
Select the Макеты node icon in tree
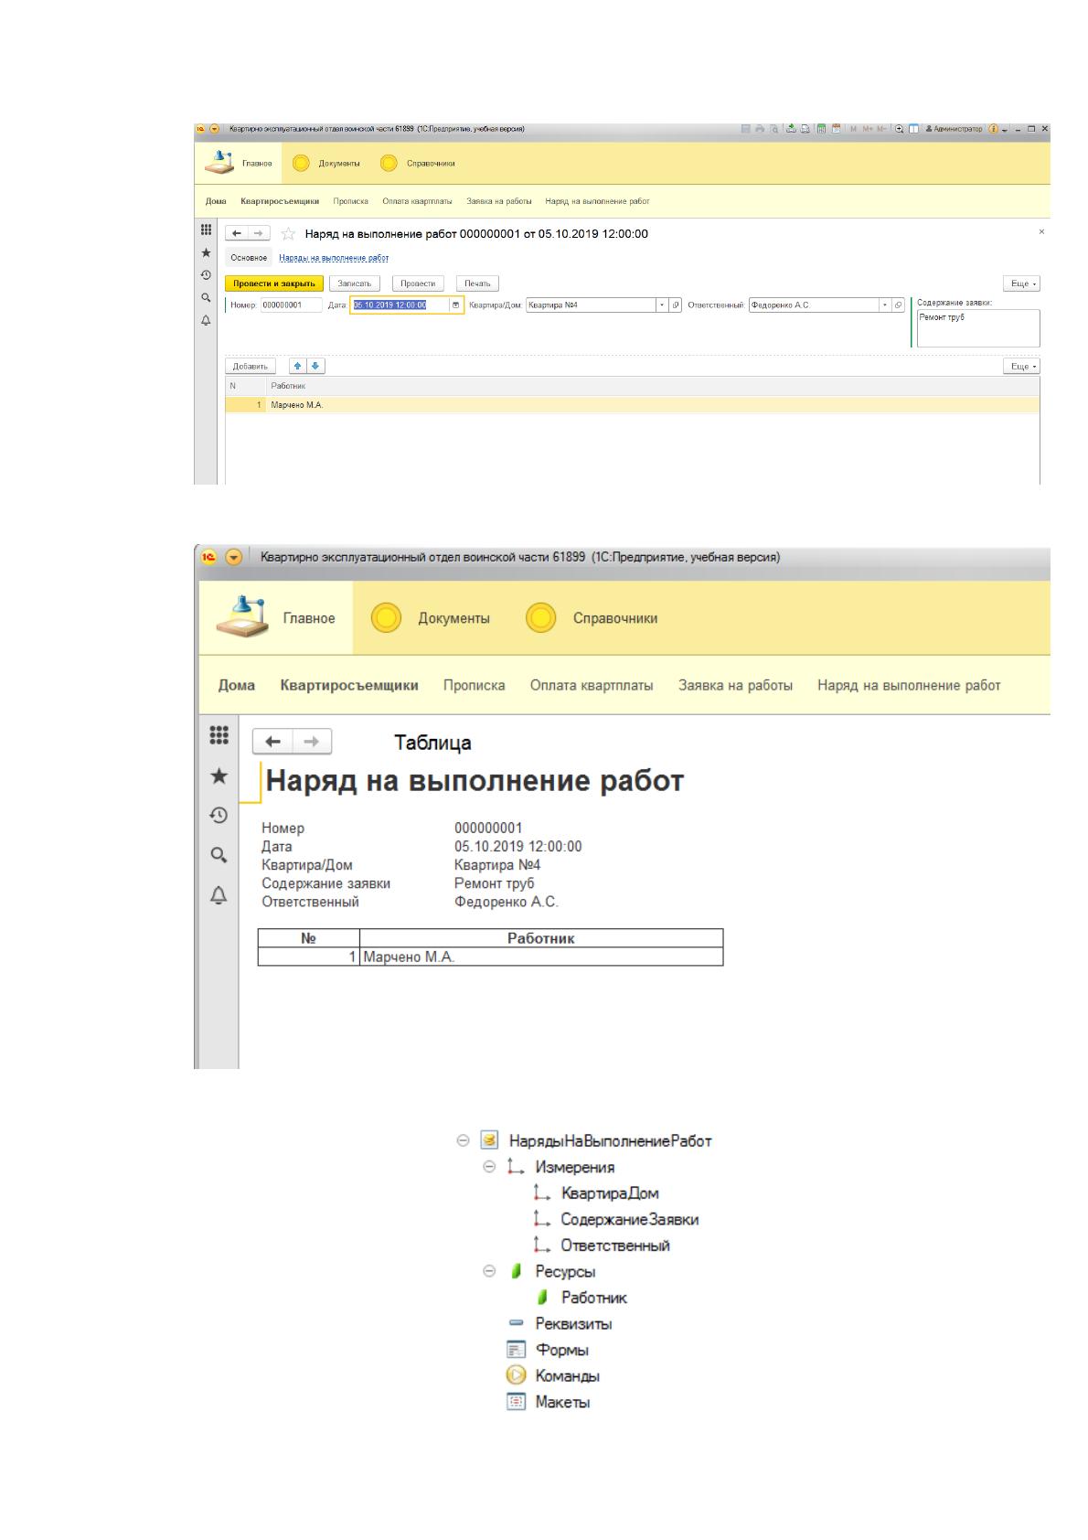tap(517, 1402)
